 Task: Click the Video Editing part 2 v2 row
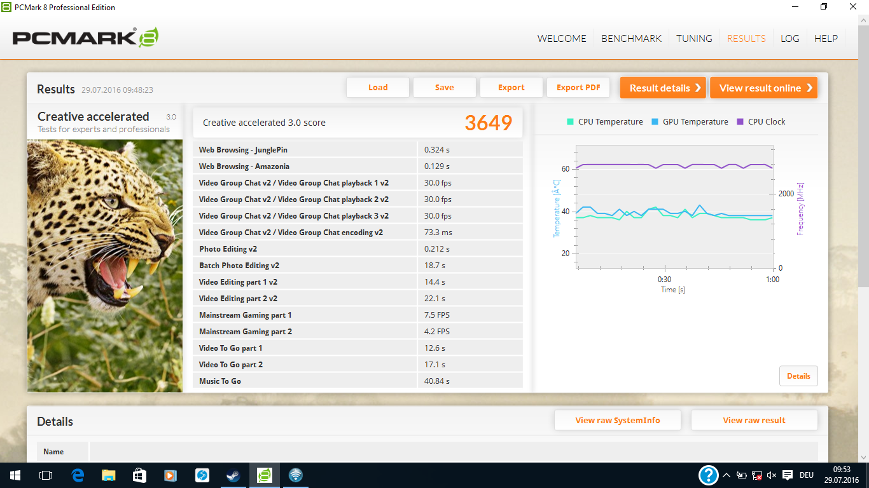(358, 299)
